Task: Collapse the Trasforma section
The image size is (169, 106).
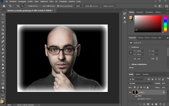Action: point(129,47)
